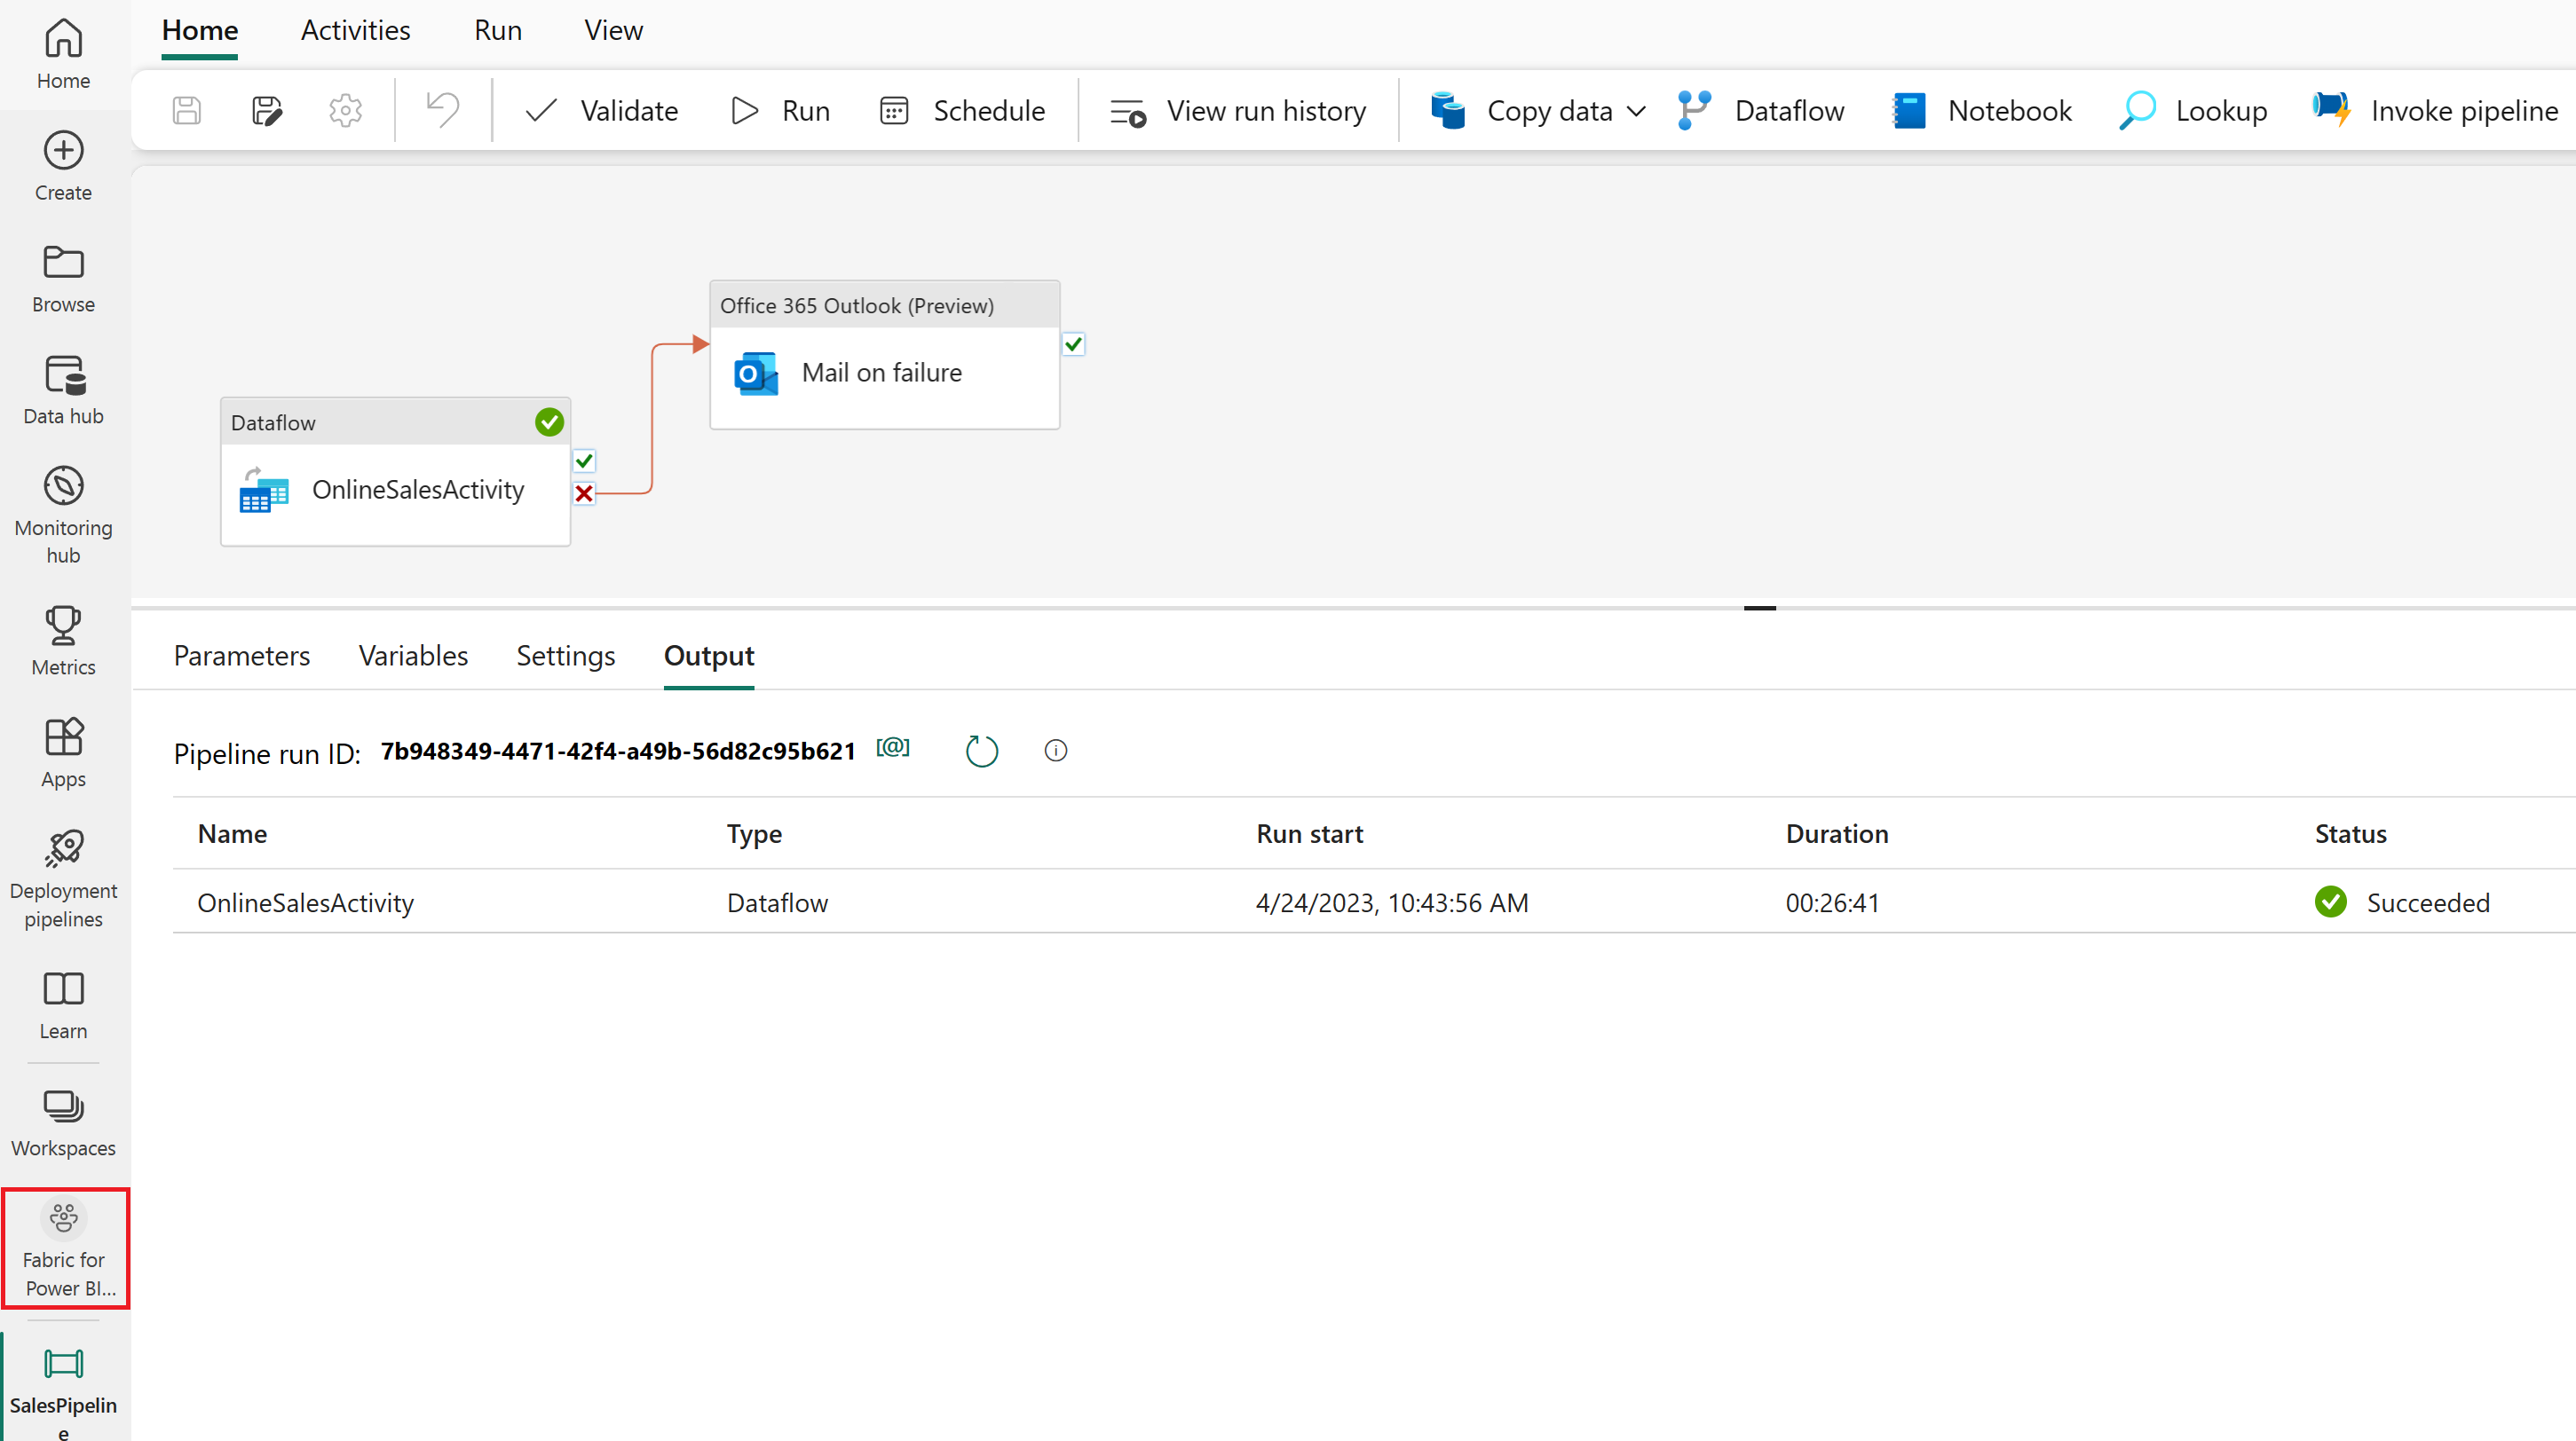
Task: Toggle the failure path on OnlineSalesActivity
Action: click(x=586, y=493)
